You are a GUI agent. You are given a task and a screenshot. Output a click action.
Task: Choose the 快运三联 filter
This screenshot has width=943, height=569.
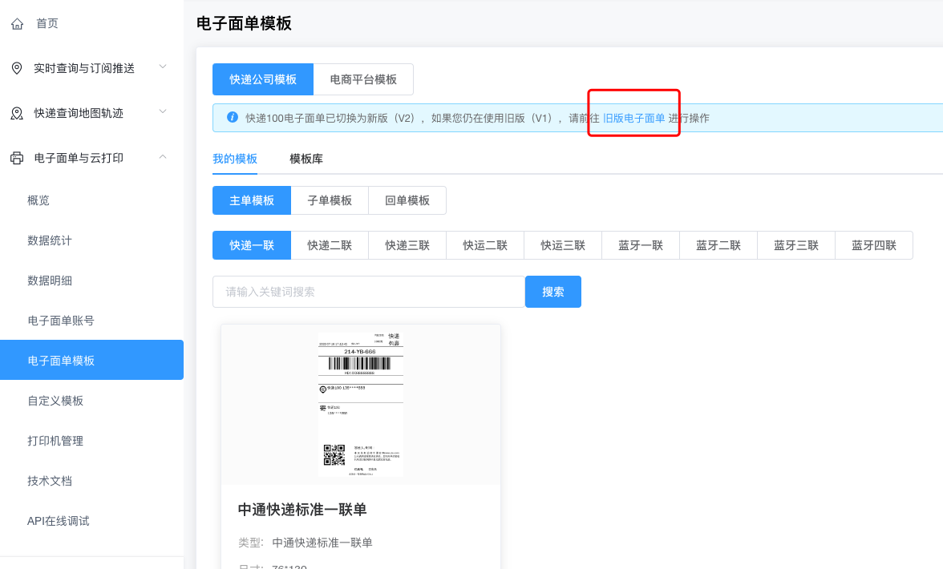[563, 245]
